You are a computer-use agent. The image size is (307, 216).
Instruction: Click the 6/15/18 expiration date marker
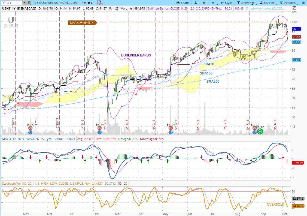point(198,125)
